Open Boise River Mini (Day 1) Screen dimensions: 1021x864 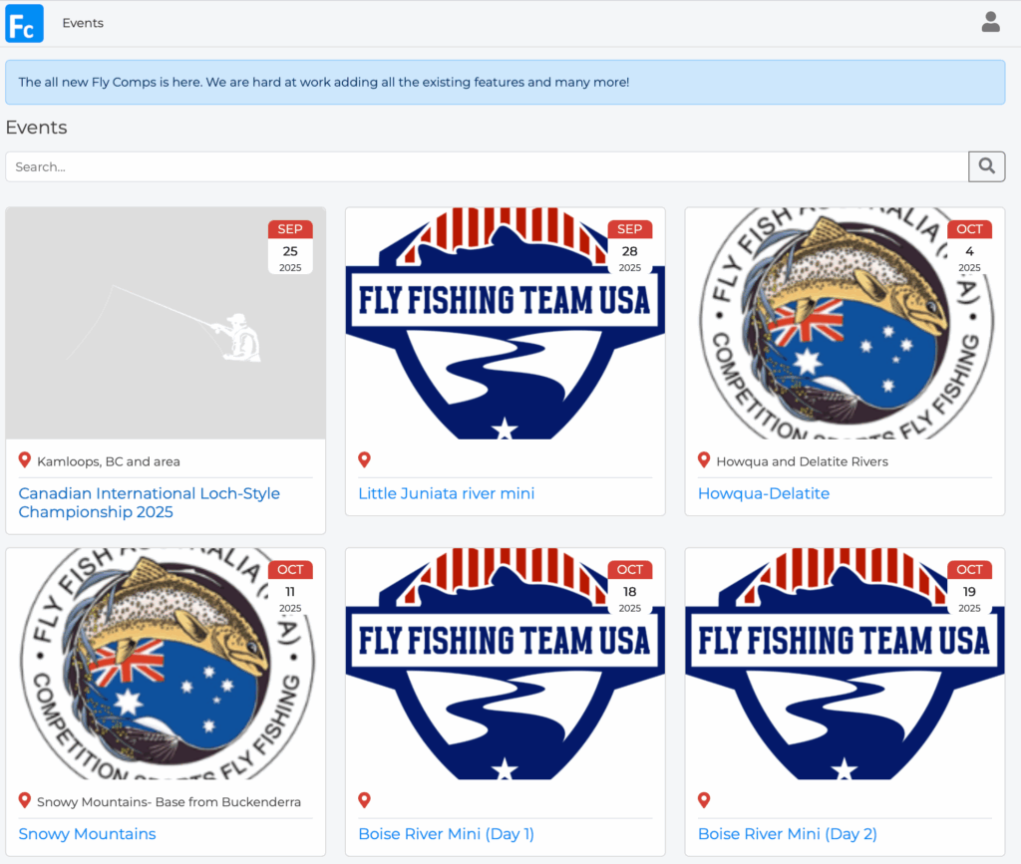tap(446, 833)
